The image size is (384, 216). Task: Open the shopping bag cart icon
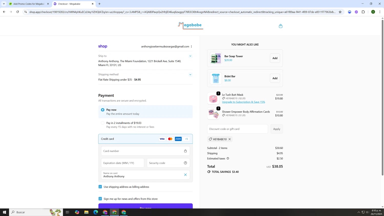(x=281, y=26)
